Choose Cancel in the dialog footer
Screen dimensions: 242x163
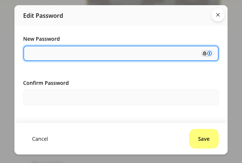point(40,139)
